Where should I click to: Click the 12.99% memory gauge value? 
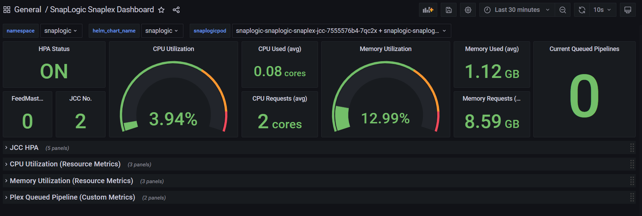[x=385, y=118]
